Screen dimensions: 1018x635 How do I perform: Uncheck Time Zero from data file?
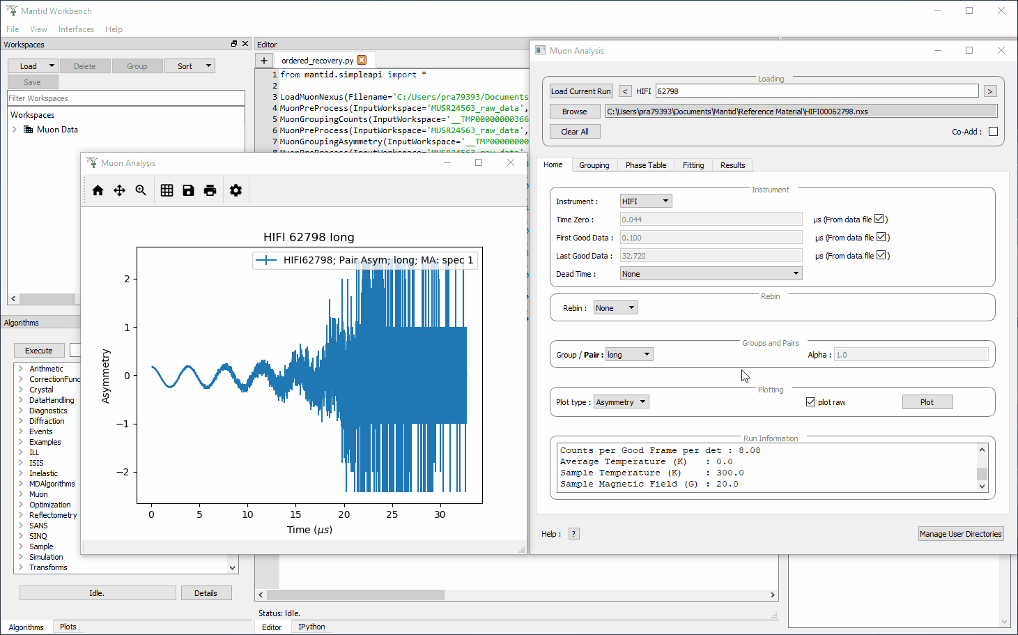pyautogui.click(x=879, y=220)
